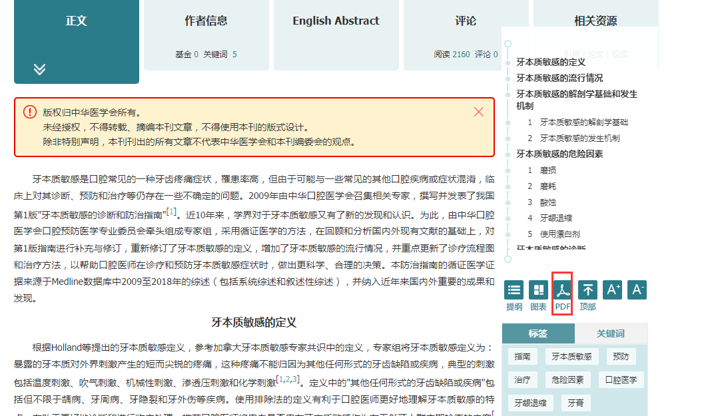Go to outline item 牙本质敏感的定义
The image size is (706, 416).
[551, 62]
